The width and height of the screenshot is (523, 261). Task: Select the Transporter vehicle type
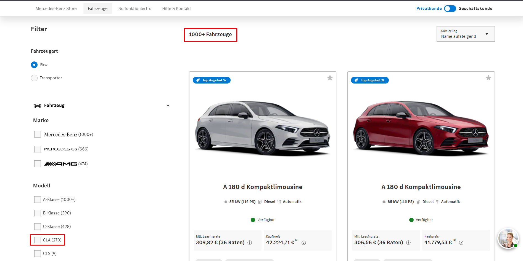point(34,78)
